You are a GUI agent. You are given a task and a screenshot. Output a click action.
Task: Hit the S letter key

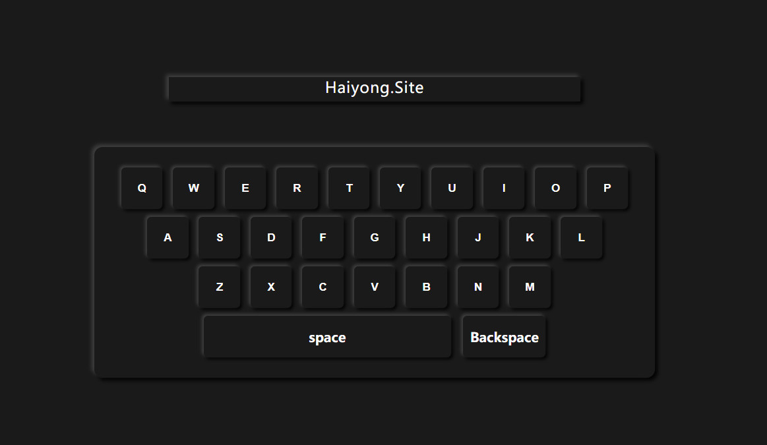pos(220,237)
